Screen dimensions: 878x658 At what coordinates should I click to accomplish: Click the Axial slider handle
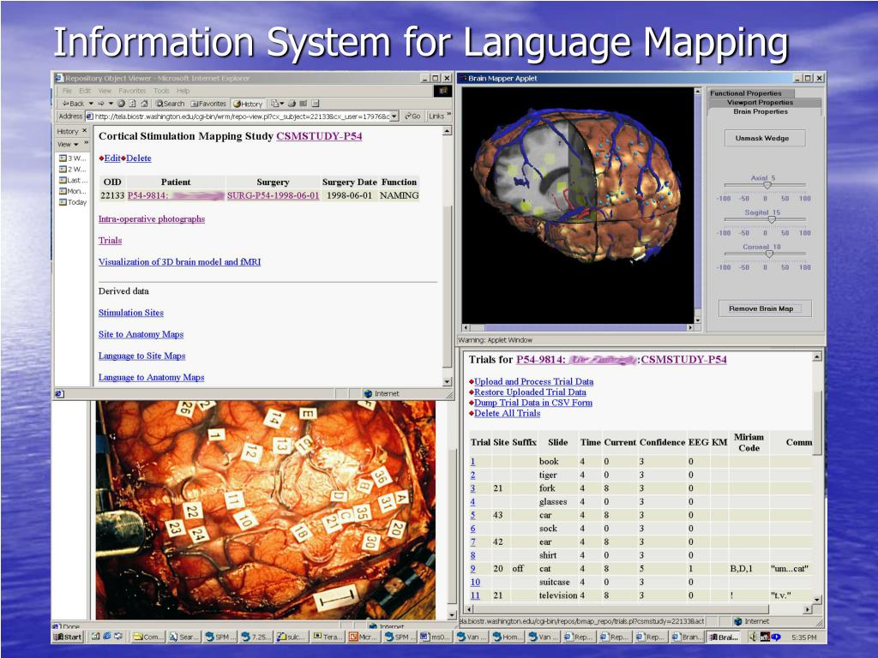tap(768, 185)
